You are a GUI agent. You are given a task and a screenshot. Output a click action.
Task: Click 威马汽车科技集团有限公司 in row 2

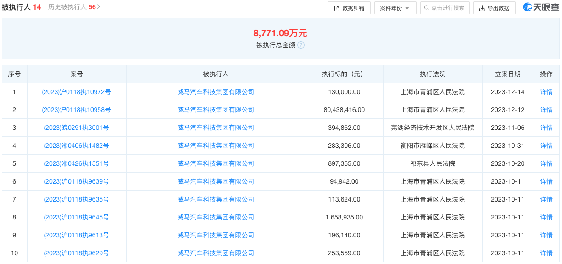click(x=216, y=110)
